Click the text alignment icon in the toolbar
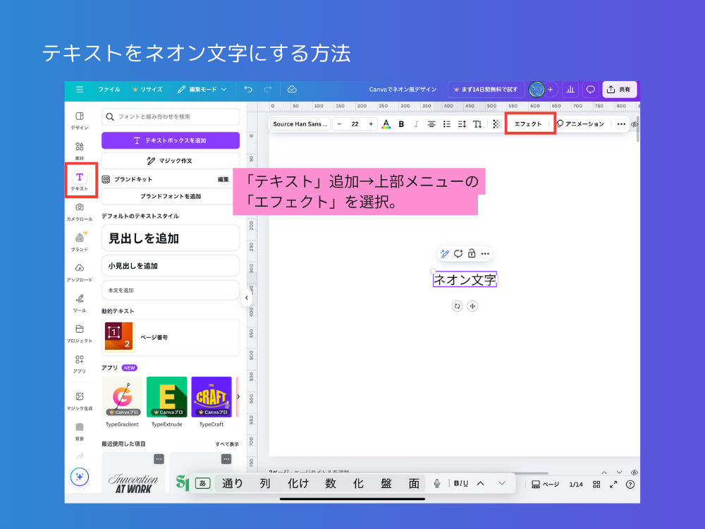Image resolution: width=705 pixels, height=529 pixels. coord(431,124)
